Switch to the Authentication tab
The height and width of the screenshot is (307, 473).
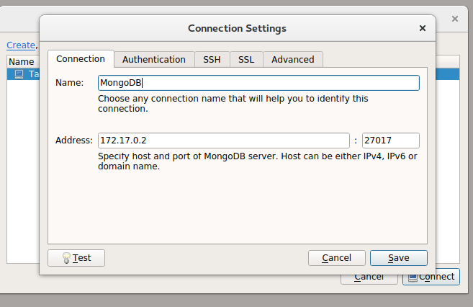point(154,60)
